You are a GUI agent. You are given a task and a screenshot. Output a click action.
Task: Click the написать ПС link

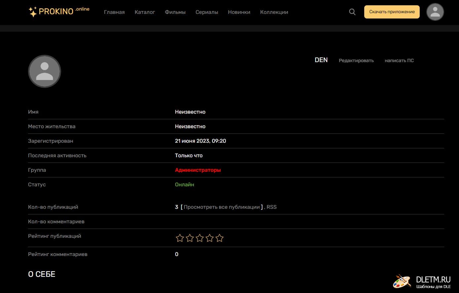(399, 60)
